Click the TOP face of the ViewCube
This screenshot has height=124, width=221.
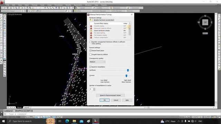pyautogui.click(x=205, y=22)
